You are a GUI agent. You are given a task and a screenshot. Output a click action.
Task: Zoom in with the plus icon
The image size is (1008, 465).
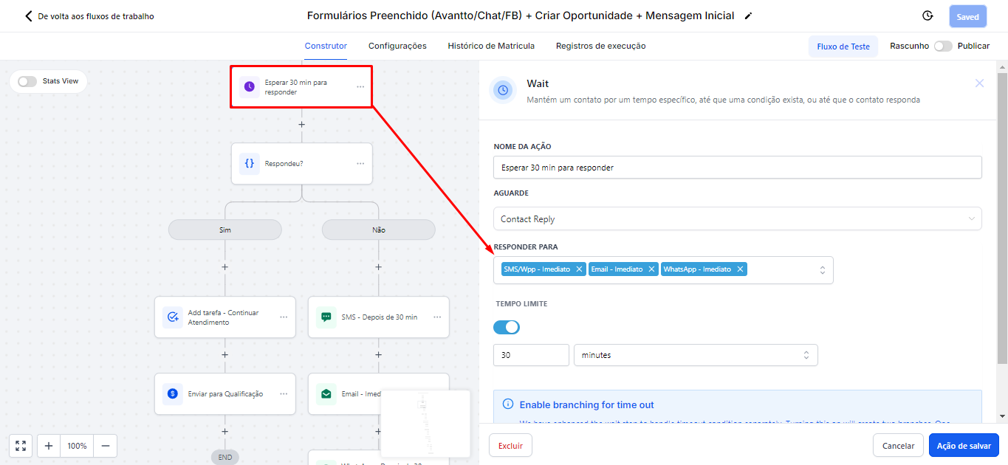(49, 446)
